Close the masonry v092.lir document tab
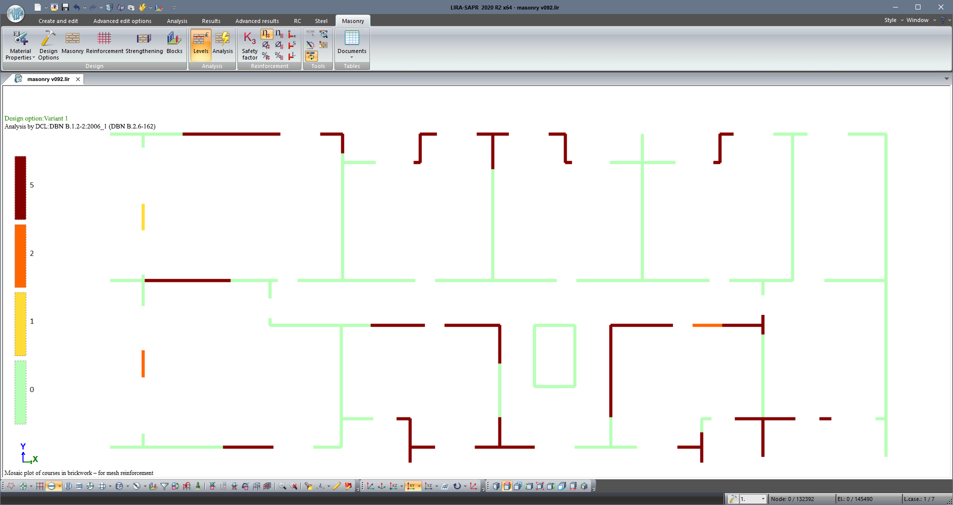The image size is (953, 505). [x=78, y=79]
